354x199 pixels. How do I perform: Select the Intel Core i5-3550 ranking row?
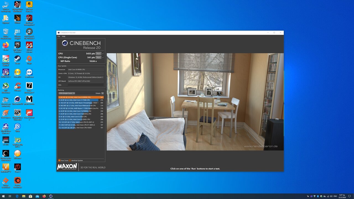[x=81, y=117]
